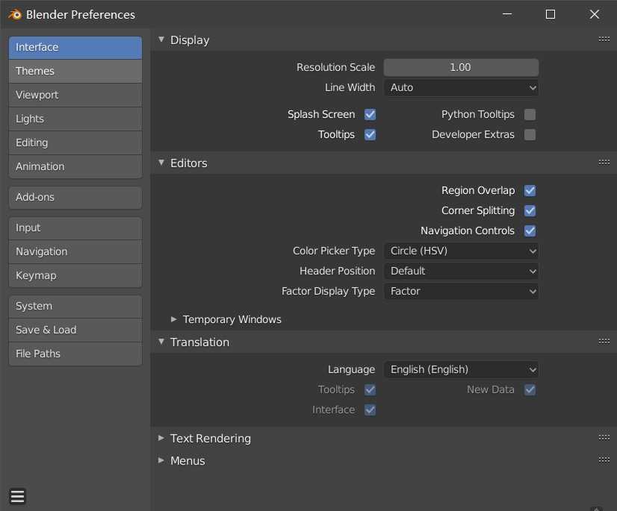Open the System tab
617x511 pixels.
click(75, 307)
